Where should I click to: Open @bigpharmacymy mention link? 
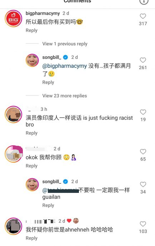[x=64, y=66]
